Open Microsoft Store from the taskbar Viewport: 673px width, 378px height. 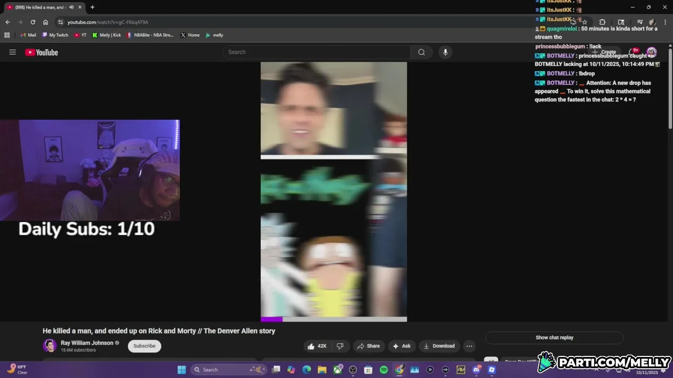368,370
